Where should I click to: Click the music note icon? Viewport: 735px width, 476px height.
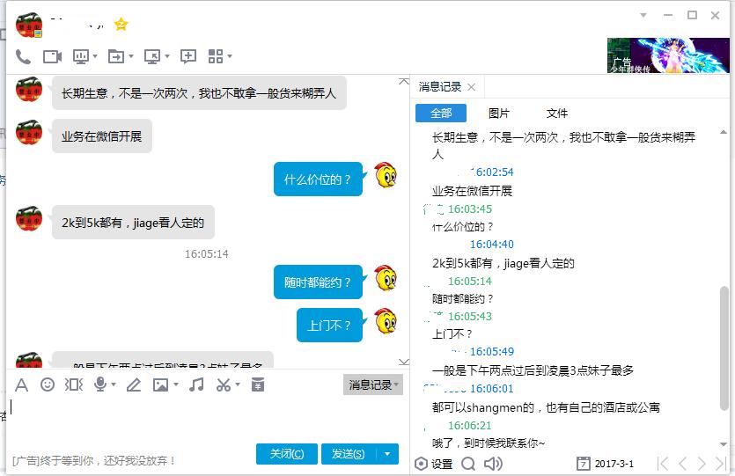point(196,384)
